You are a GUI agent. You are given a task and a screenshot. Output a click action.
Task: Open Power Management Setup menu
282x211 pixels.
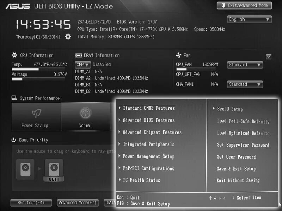click(x=148, y=156)
